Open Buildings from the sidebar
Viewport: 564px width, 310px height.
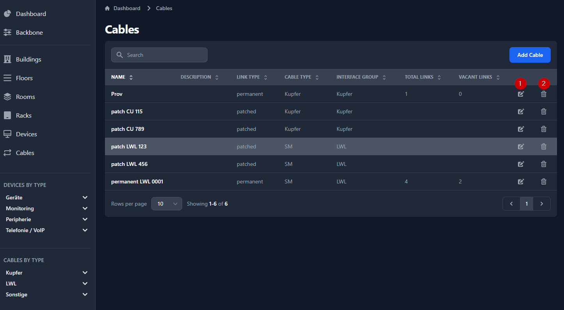pos(28,59)
